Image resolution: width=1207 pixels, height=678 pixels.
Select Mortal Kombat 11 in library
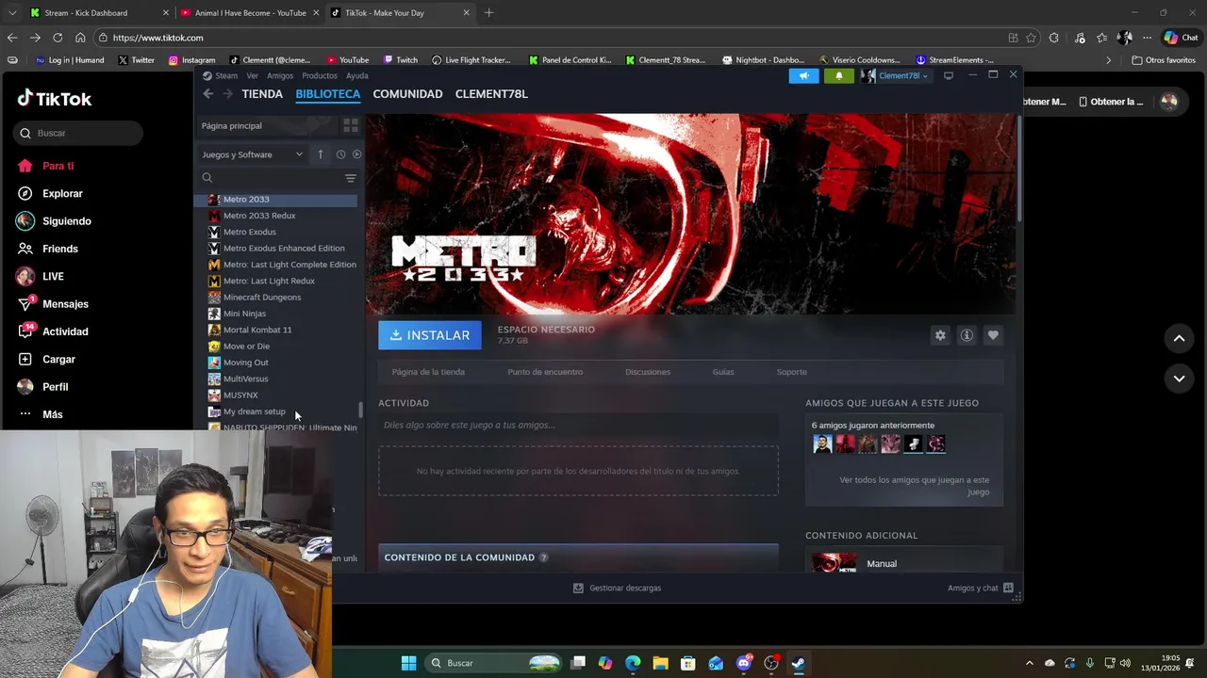tap(257, 330)
